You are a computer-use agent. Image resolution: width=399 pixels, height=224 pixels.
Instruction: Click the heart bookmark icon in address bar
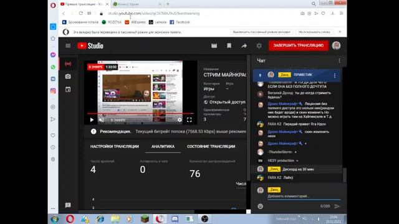(323, 14)
